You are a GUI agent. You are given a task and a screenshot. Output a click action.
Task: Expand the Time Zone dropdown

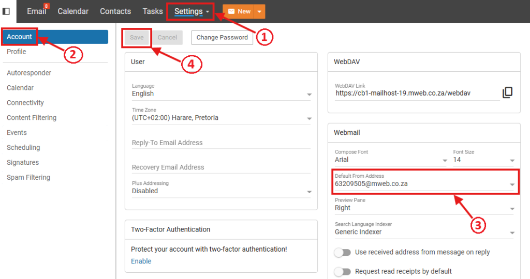[221, 118]
